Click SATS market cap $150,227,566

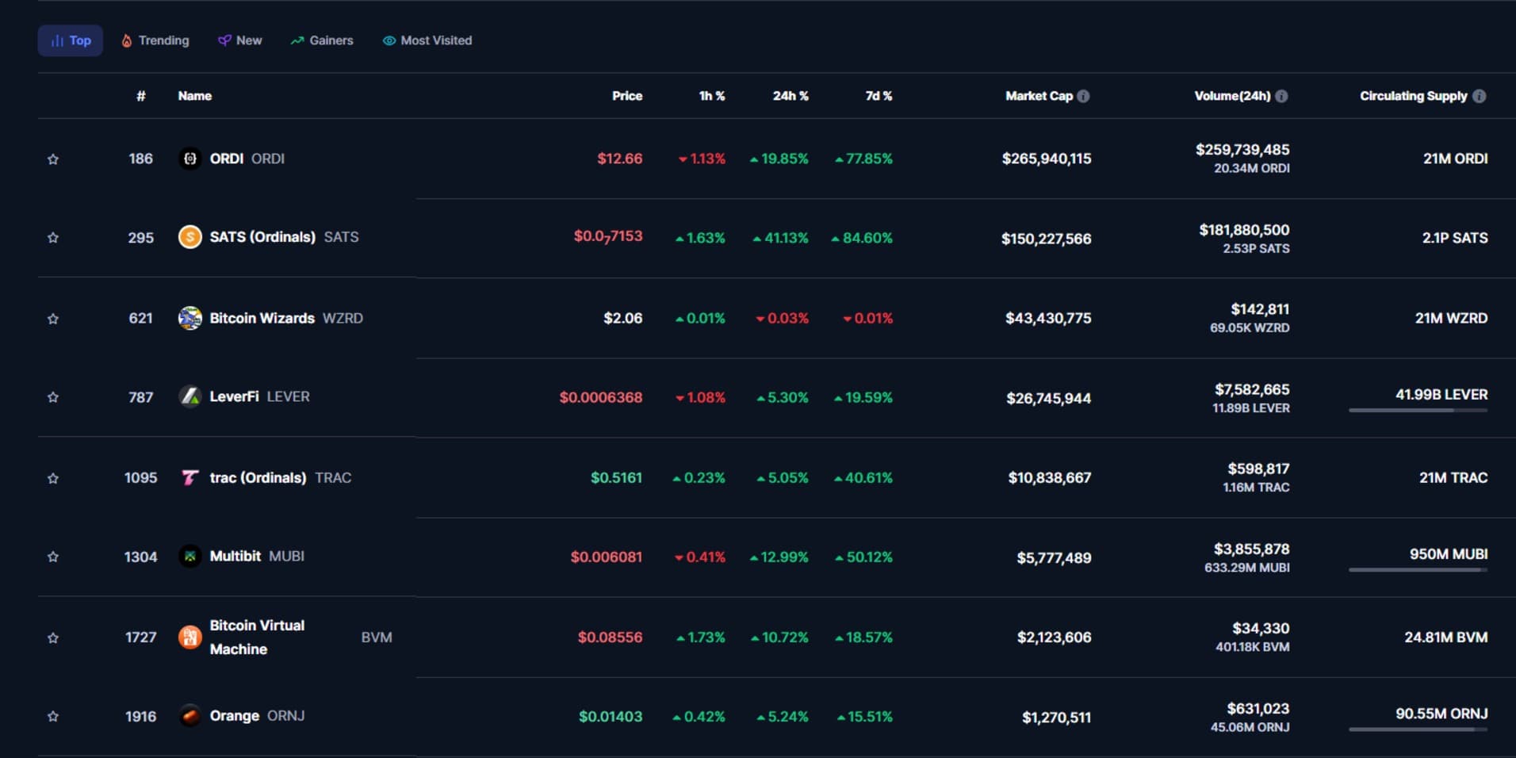(1046, 239)
